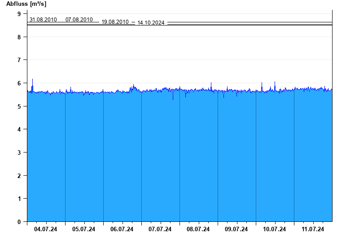Click the light blue filled discharge area
Viewport: 359px width, 246px height.
click(x=179, y=157)
